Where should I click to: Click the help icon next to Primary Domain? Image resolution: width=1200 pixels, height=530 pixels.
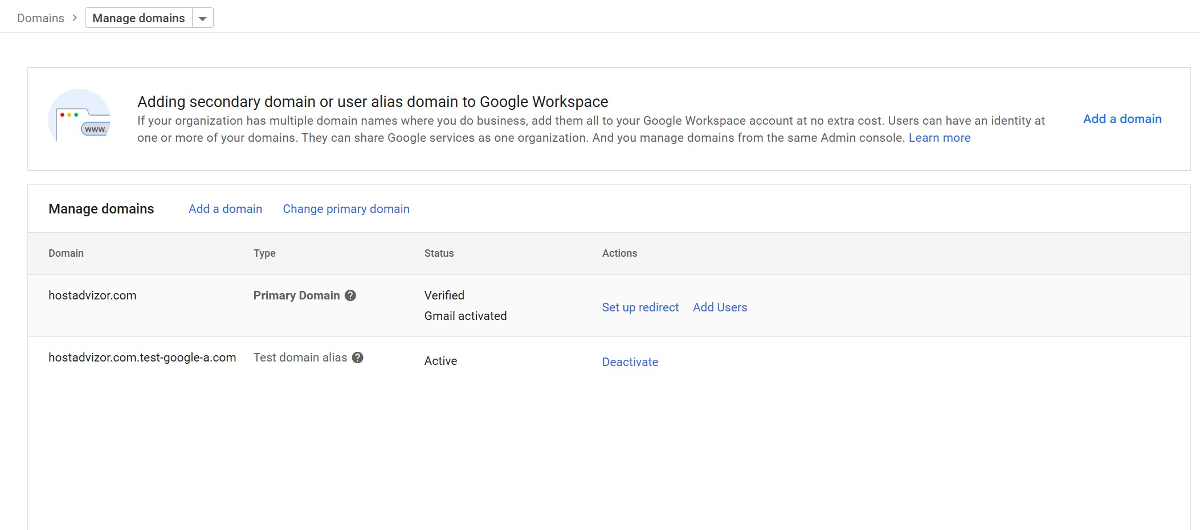point(350,295)
